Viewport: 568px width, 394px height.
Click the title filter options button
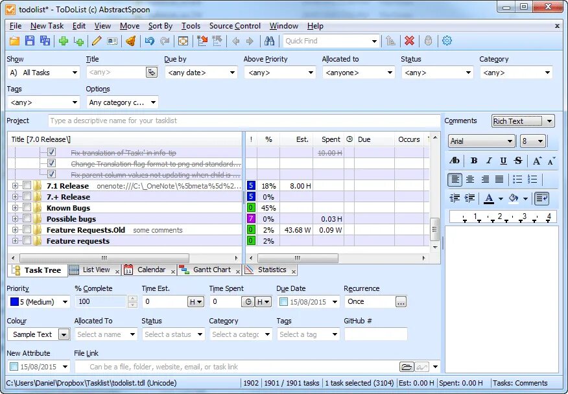coord(152,73)
